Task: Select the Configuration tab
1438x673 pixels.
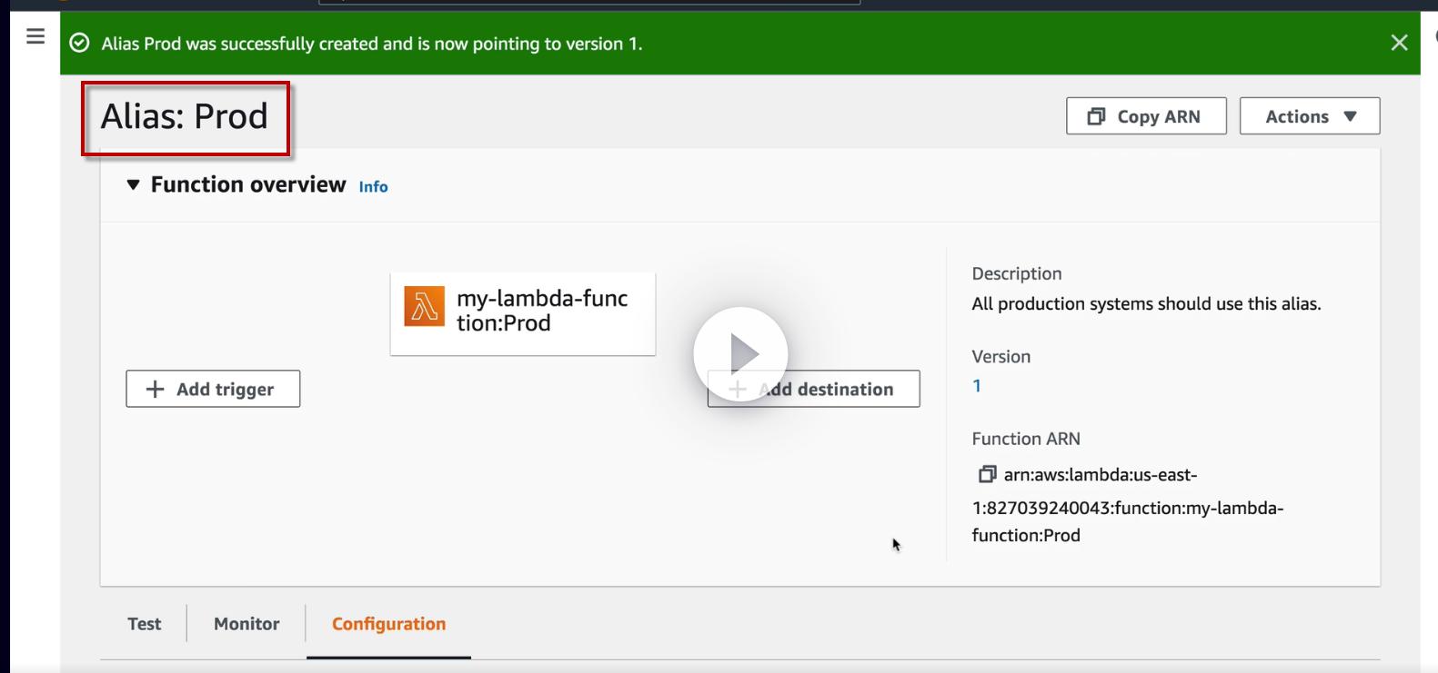Action: pos(388,624)
